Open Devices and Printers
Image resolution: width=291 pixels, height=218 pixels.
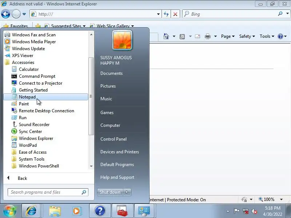[120, 152]
